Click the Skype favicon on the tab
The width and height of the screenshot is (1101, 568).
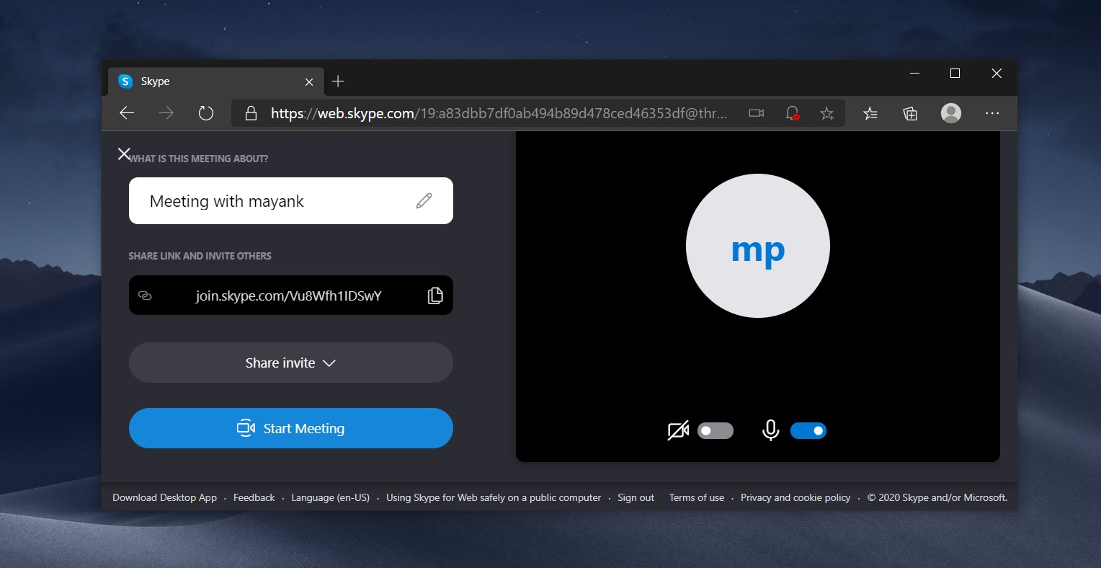(x=125, y=81)
